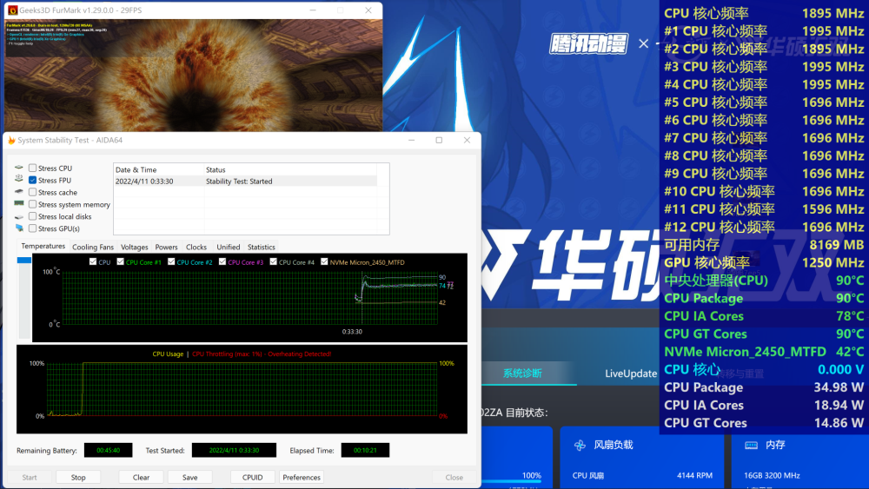Click the fan load icon
Viewport: 869px width, 489px height.
point(580,446)
